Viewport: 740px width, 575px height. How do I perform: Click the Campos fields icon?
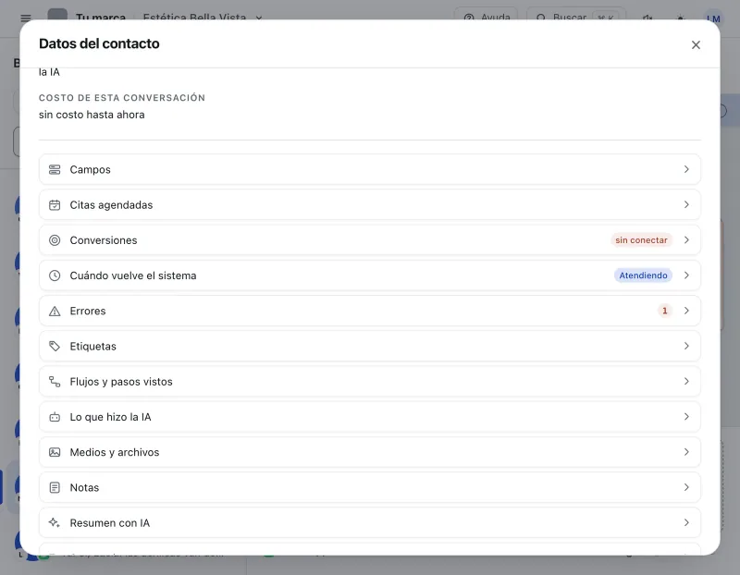pyautogui.click(x=55, y=169)
